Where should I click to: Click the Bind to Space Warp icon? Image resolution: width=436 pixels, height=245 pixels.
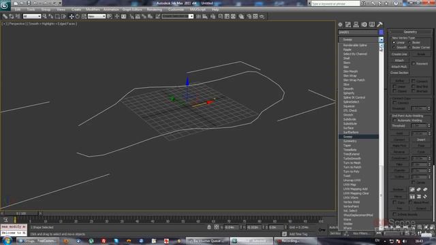pyautogui.click(x=18, y=16)
